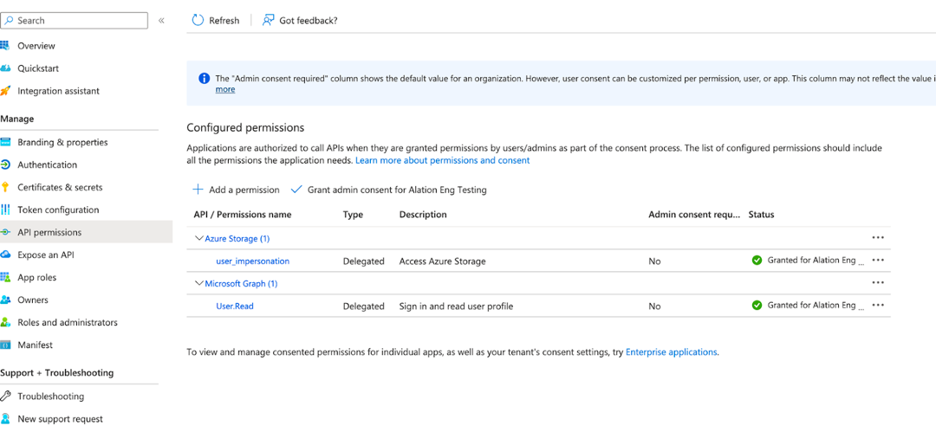The height and width of the screenshot is (445, 936).
Task: Click the Quickstart cloud icon
Action: point(5,68)
